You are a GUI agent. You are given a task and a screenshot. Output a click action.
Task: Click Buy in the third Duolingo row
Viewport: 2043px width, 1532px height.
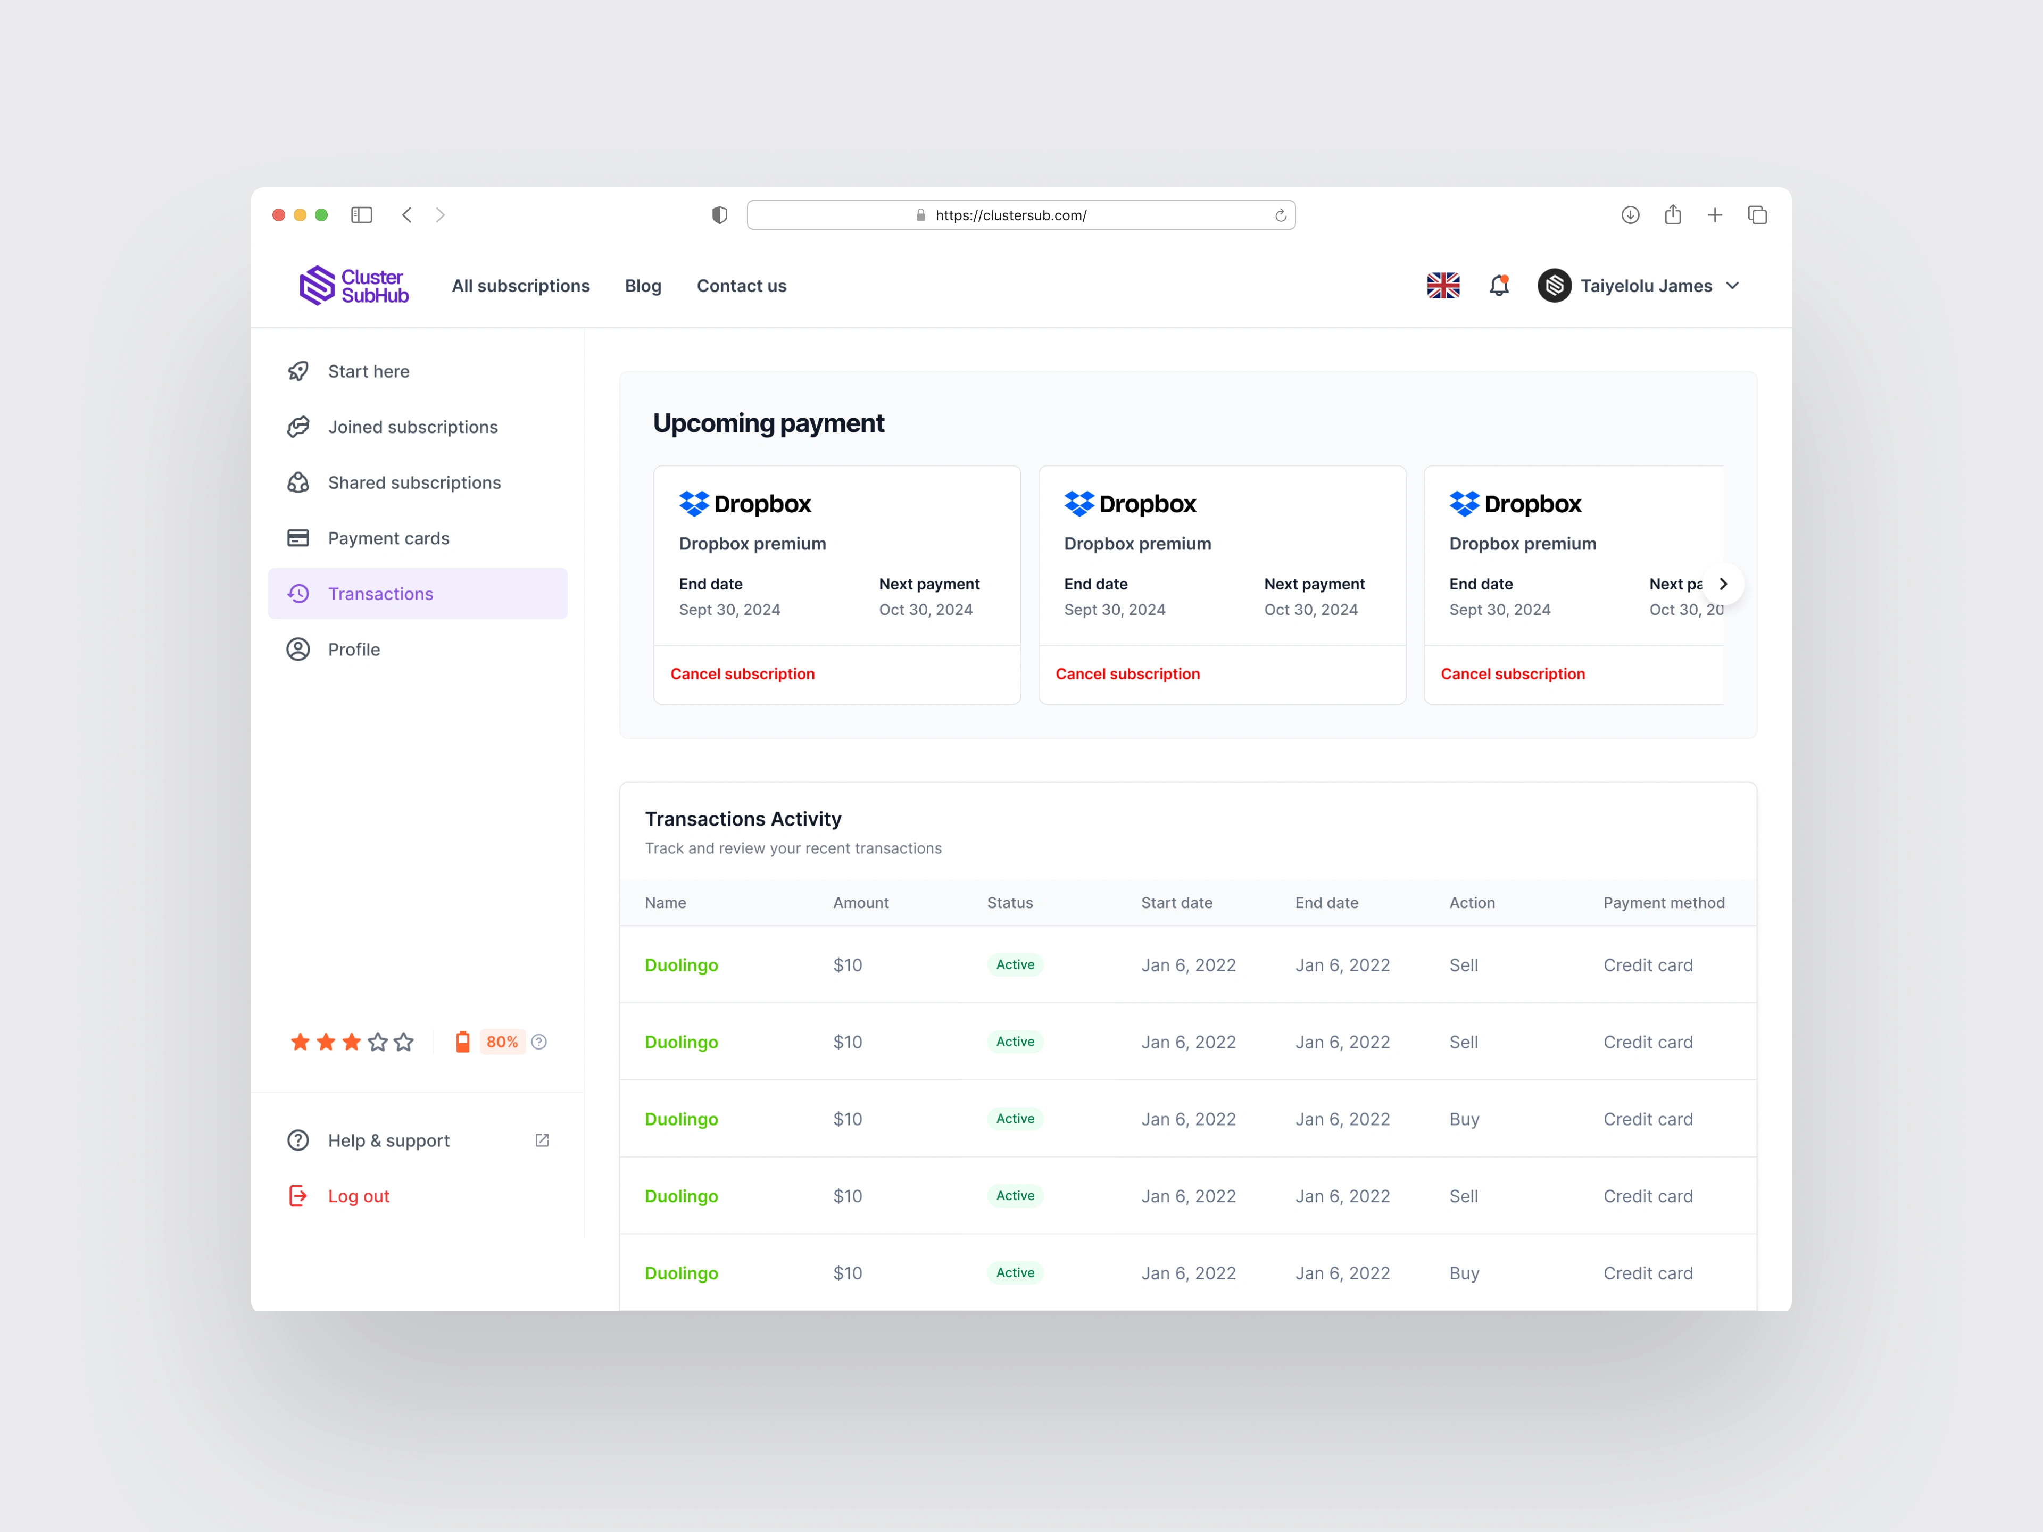point(1464,1119)
